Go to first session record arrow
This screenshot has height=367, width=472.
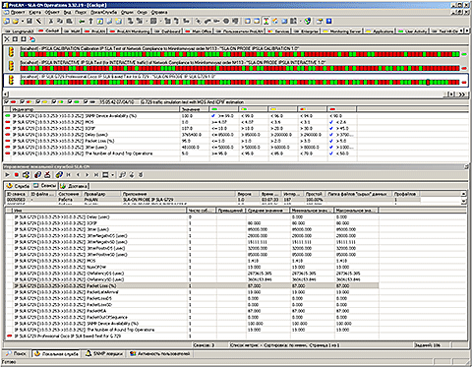point(69,175)
